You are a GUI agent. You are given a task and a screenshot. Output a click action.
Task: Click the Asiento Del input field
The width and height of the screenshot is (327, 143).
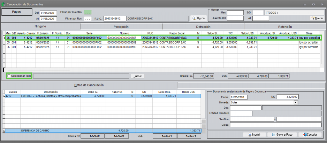[x=235, y=18]
